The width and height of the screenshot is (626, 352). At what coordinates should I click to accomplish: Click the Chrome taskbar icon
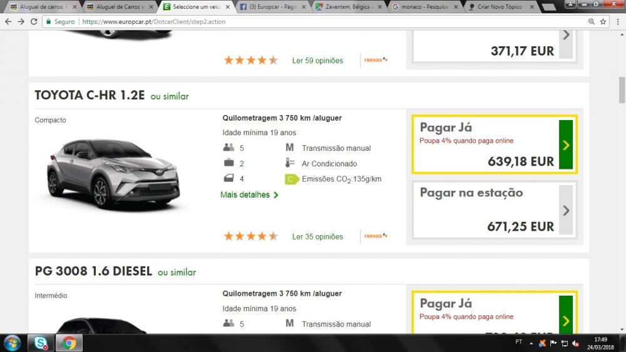click(x=69, y=343)
